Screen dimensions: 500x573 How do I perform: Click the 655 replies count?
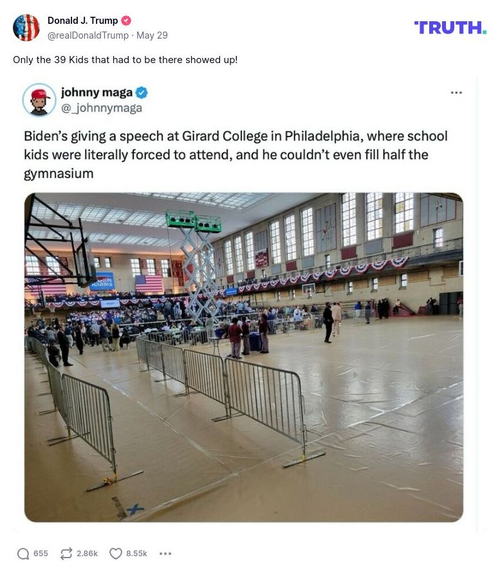point(41,554)
